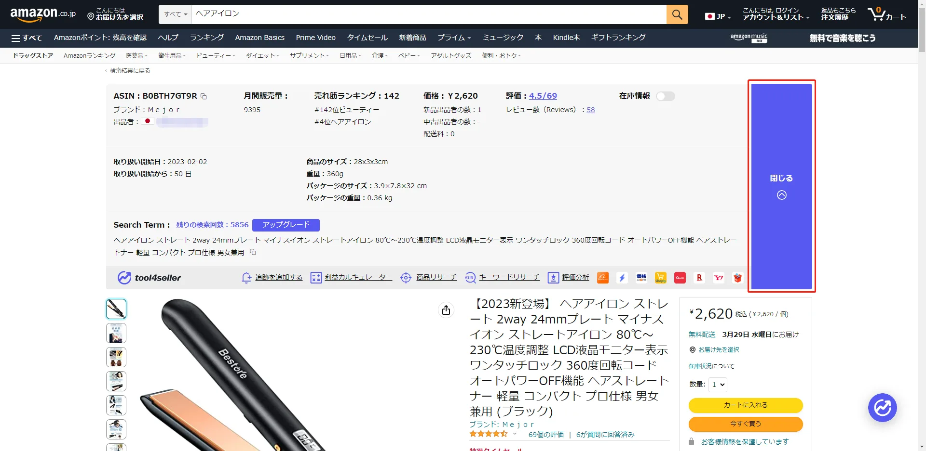Click the profit calculator icon
Screen dimensions: 926x451
point(316,278)
